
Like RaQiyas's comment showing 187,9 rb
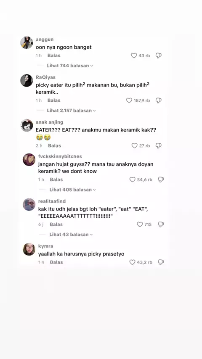(129, 100)
